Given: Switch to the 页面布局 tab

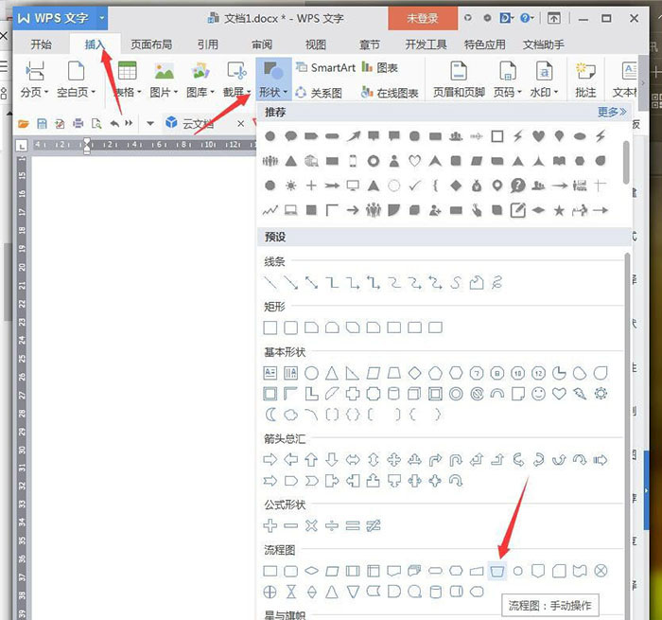Looking at the screenshot, I should (x=151, y=44).
